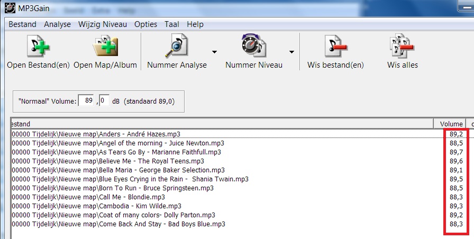This screenshot has height=239, width=474.
Task: Click the Wis alles clear icon
Action: [402, 47]
